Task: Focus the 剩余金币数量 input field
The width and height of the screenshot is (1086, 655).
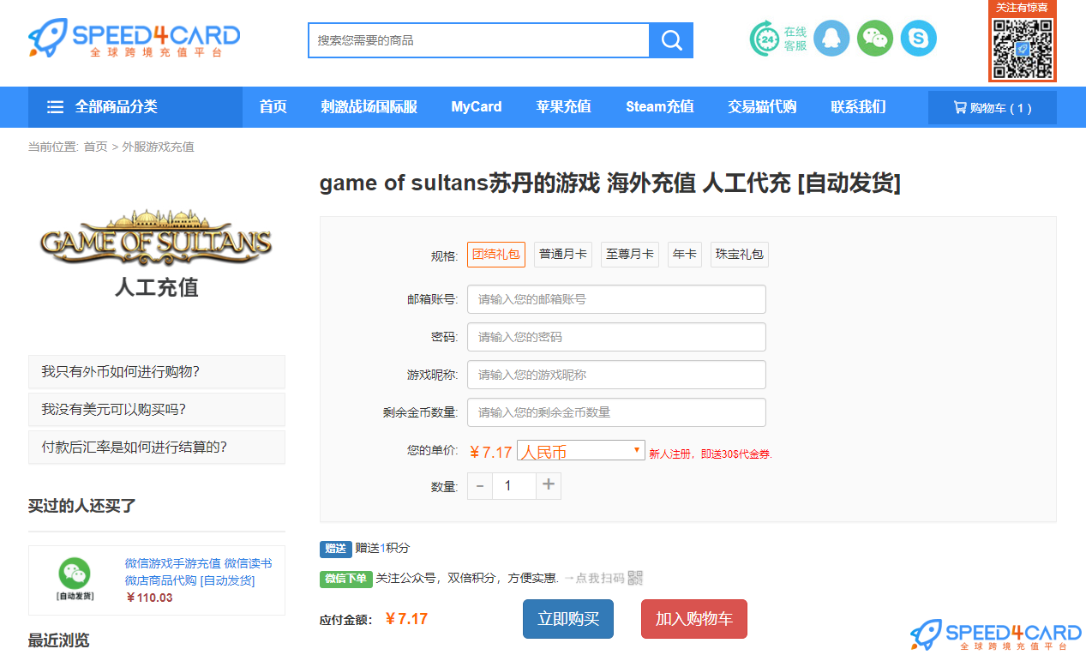Action: pos(616,412)
